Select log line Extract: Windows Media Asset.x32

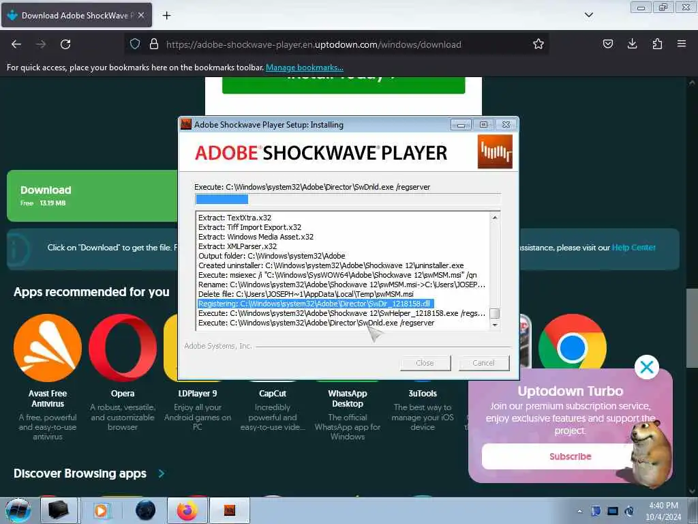[x=256, y=237]
